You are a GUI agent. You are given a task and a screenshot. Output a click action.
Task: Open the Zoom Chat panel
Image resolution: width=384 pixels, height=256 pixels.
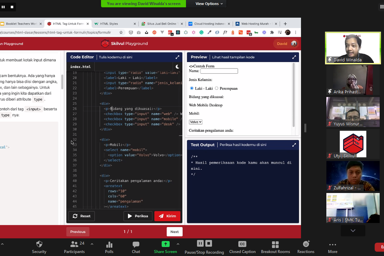click(136, 244)
